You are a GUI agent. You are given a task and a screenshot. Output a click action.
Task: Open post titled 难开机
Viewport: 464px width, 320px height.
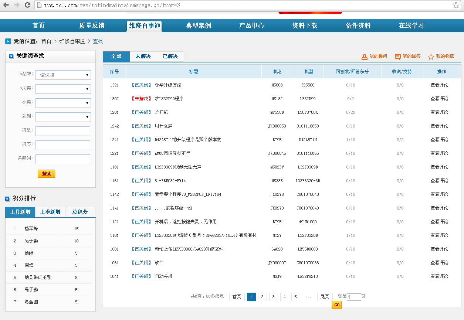tap(161, 112)
